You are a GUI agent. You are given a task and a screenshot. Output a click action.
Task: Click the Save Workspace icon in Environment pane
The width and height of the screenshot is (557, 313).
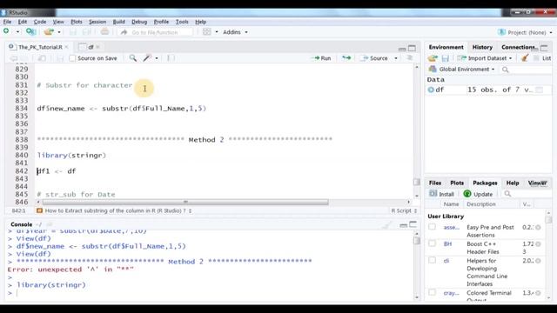point(445,58)
